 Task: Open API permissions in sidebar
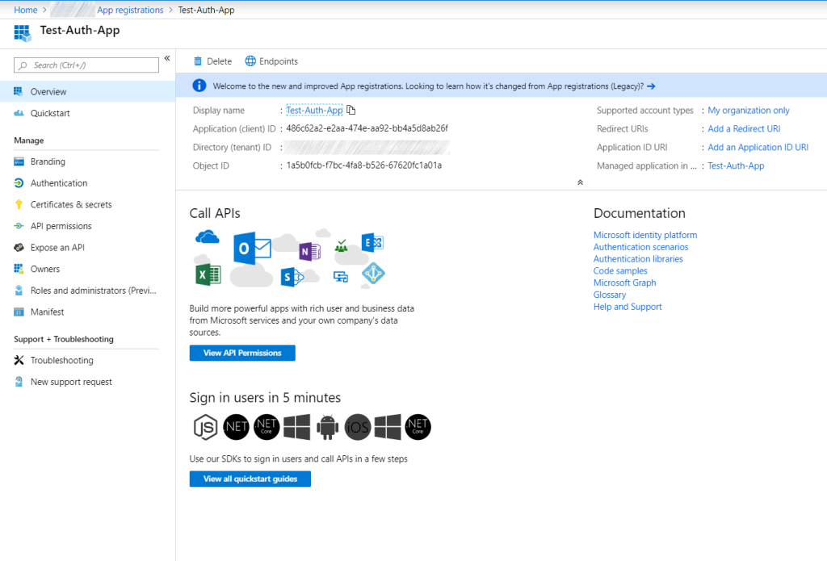(x=61, y=226)
